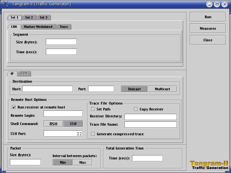
Task: Click the Trace File Name field
Action: (x=150, y=125)
